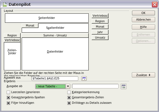Click the Zeilenfelder drop area

(12, 56)
